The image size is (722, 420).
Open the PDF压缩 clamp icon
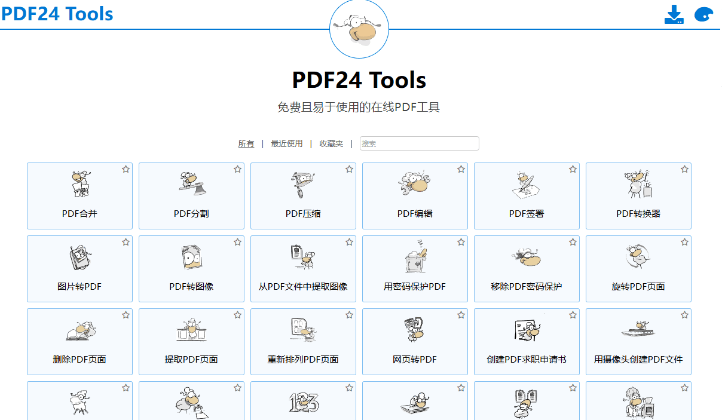coord(303,184)
